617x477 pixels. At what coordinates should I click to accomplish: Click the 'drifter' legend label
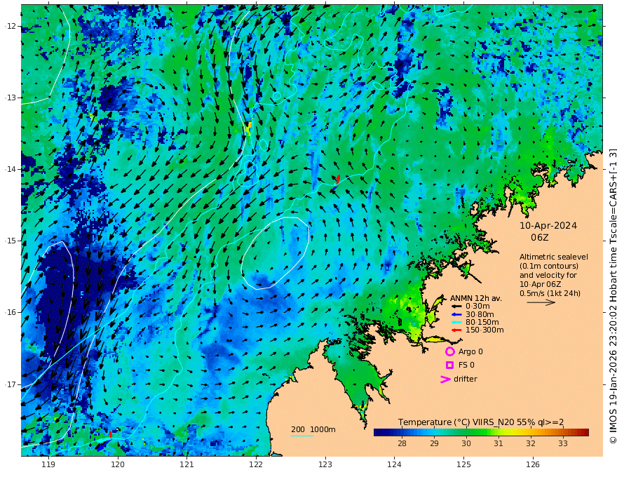(465, 379)
